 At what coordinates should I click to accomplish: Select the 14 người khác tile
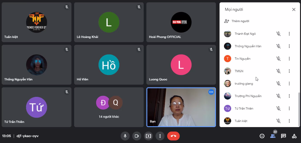click(109, 107)
